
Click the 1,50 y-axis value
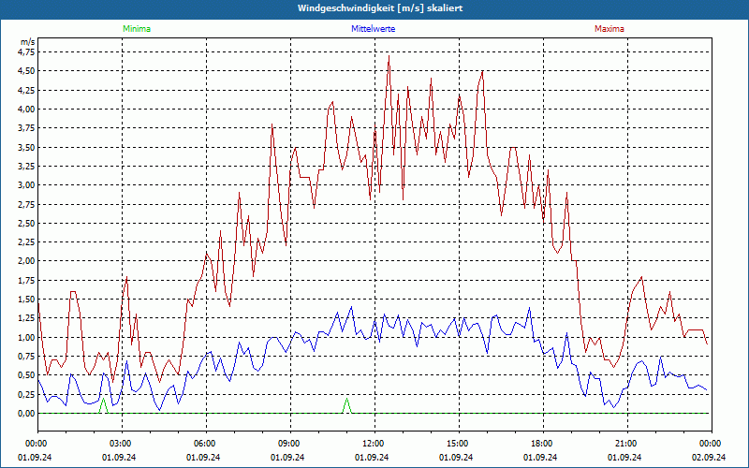coord(26,299)
